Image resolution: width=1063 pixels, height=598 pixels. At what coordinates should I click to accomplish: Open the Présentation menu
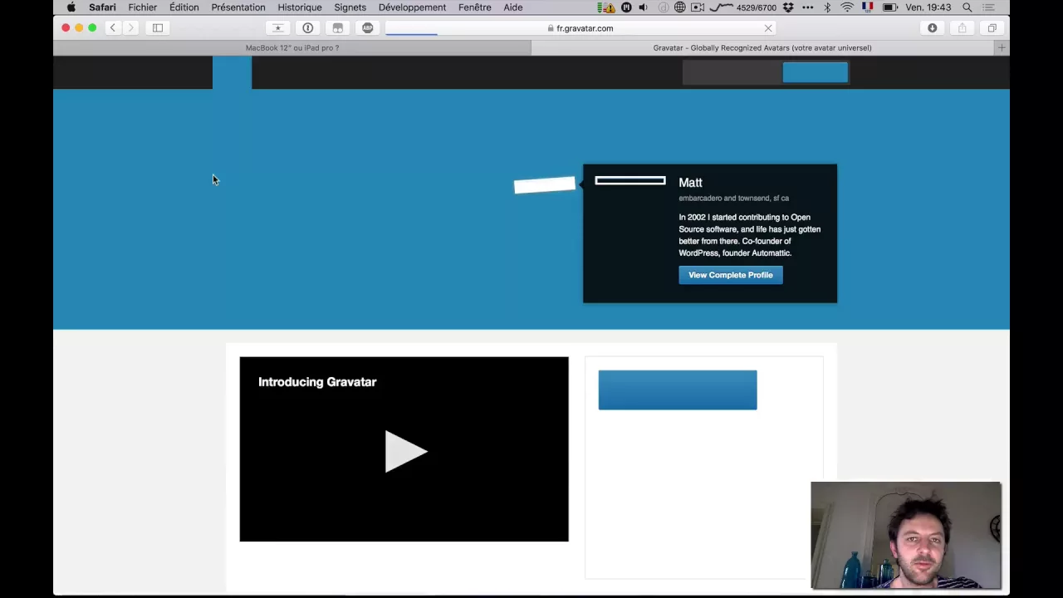pyautogui.click(x=238, y=7)
